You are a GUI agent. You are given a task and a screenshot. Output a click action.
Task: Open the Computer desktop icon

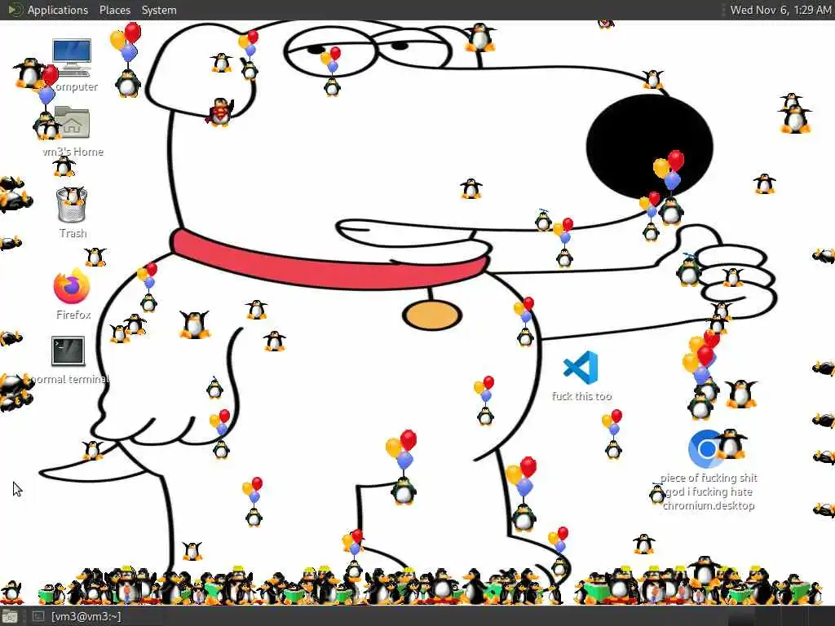(72, 58)
